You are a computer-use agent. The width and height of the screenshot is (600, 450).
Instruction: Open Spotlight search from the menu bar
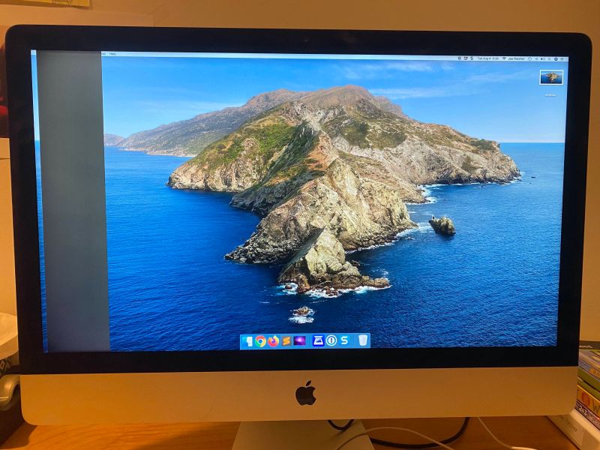(x=549, y=58)
